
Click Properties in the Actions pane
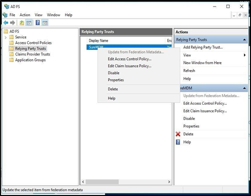tap(191, 126)
